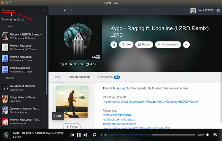The image size is (222, 141).
Task: Skip to next track
Action: (85, 135)
